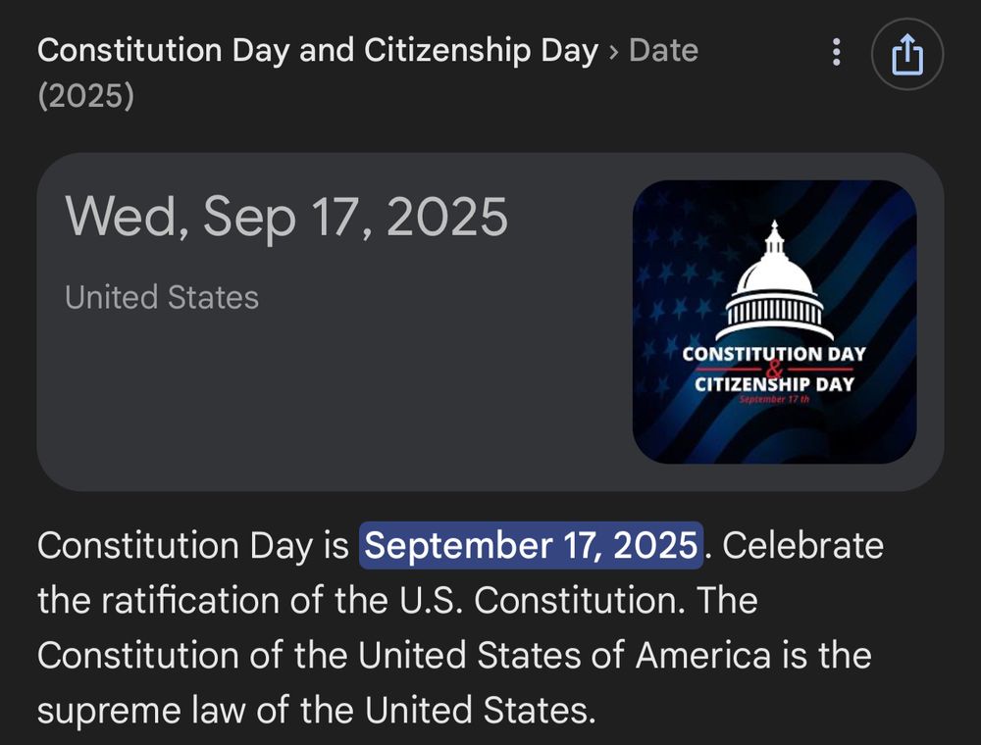Click the "(2025)" year in the header
The width and height of the screenshot is (981, 745).
pyautogui.click(x=85, y=97)
